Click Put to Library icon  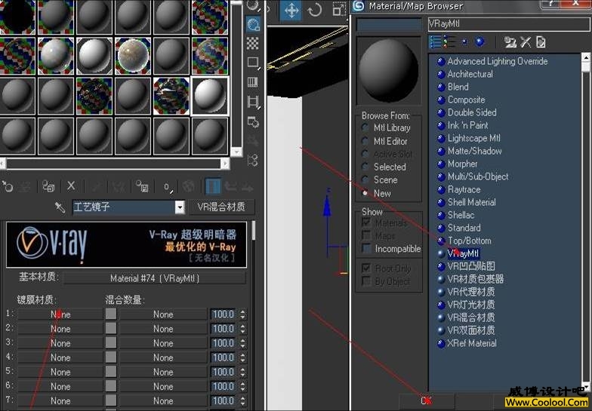(141, 186)
